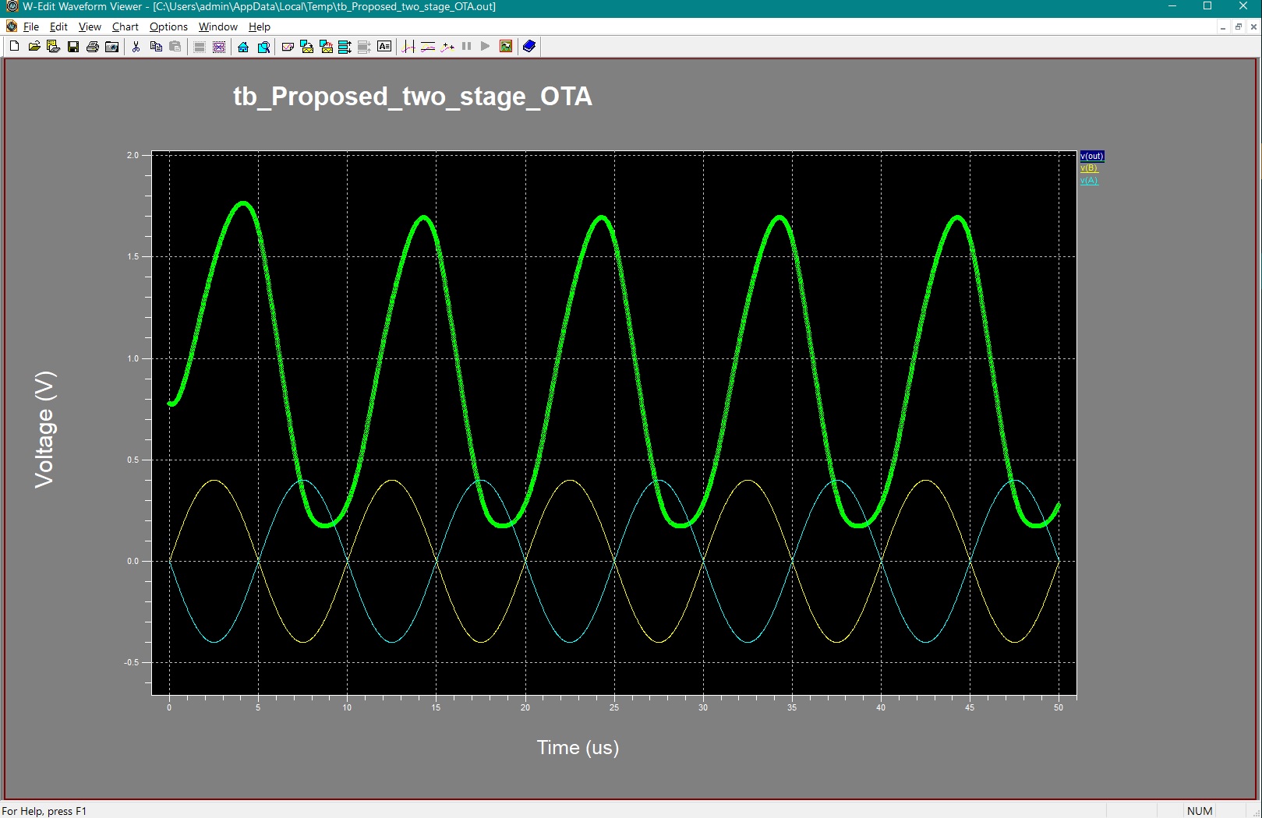Click the Copy toolbar icon

156,47
